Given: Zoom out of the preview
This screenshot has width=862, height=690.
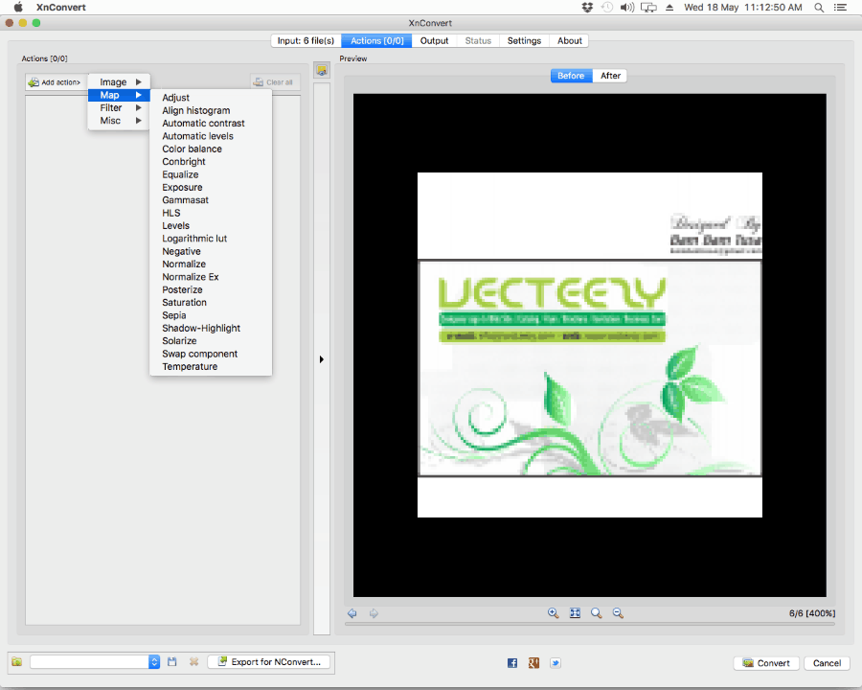Looking at the screenshot, I should click(x=618, y=613).
